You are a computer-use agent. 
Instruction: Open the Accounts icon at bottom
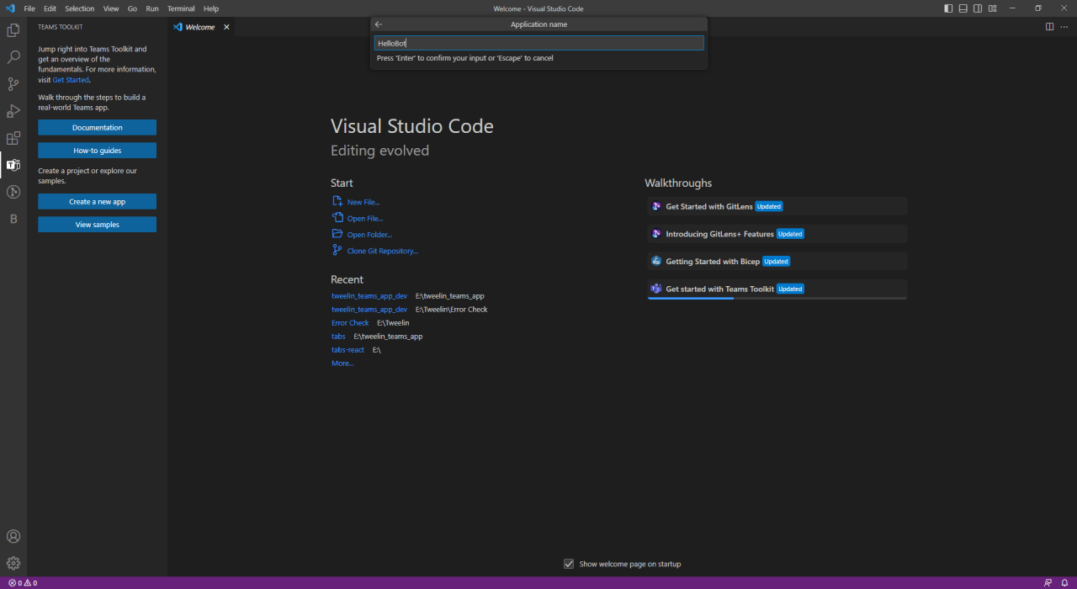coord(13,536)
